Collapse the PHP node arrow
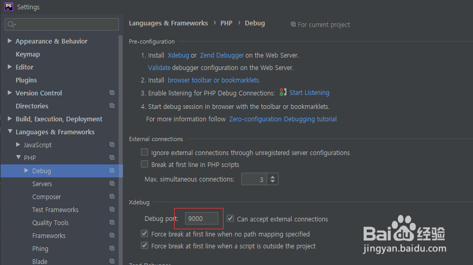 [x=18, y=157]
